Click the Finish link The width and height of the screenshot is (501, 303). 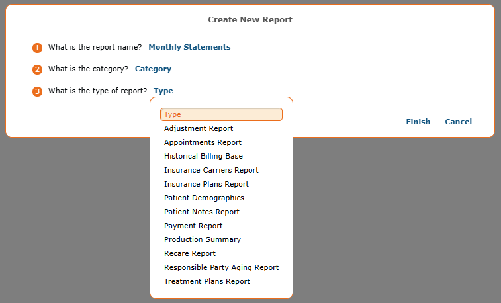point(418,122)
